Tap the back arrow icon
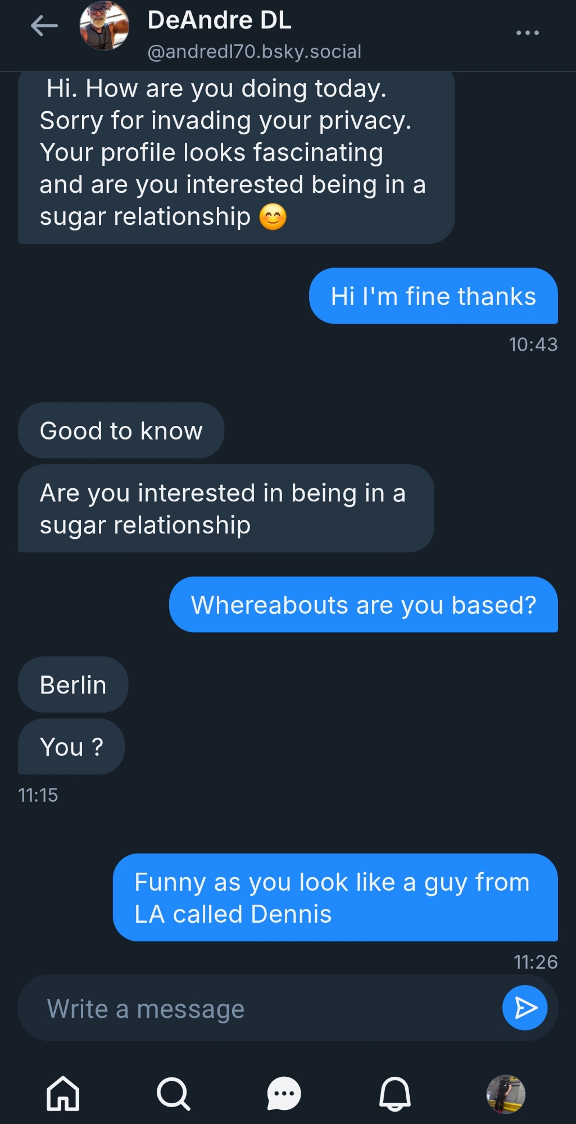The width and height of the screenshot is (576, 1124). click(x=44, y=26)
